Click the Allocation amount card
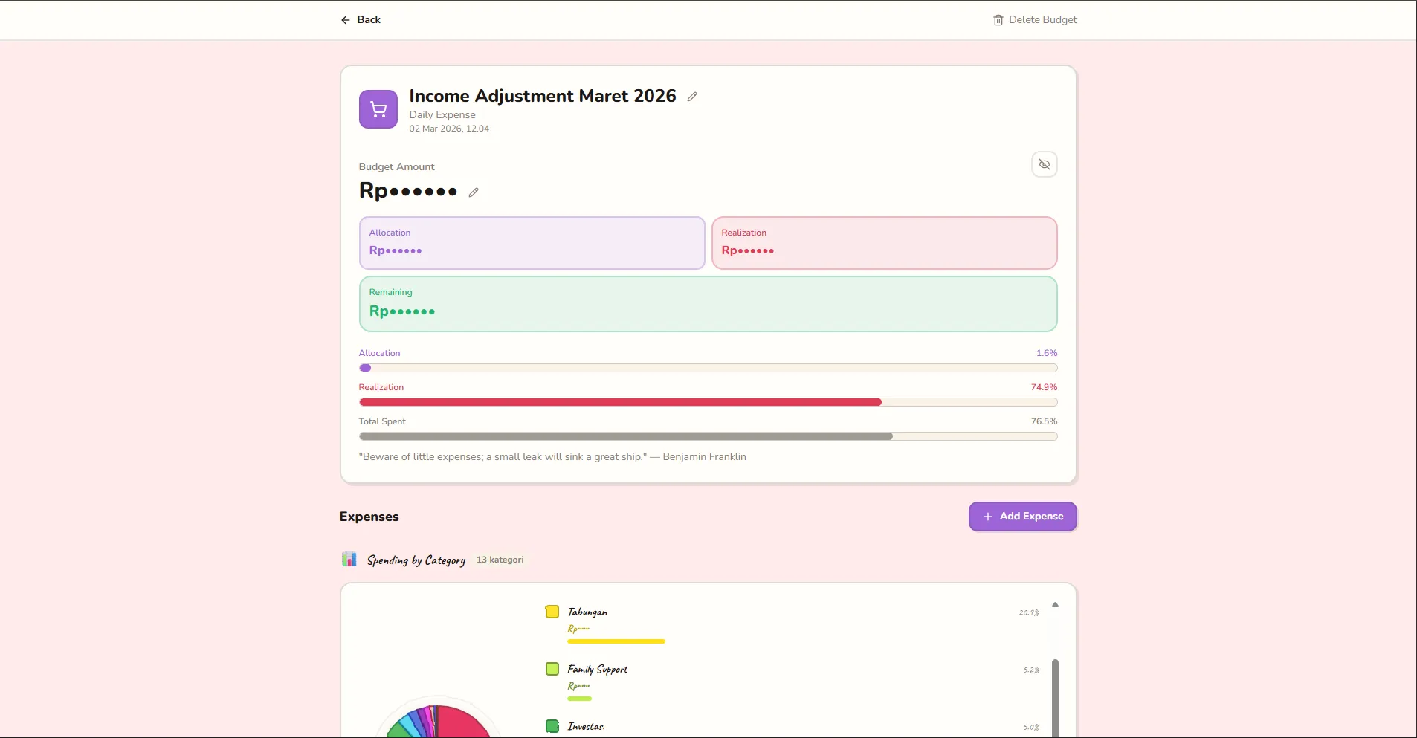The height and width of the screenshot is (738, 1417). click(532, 243)
